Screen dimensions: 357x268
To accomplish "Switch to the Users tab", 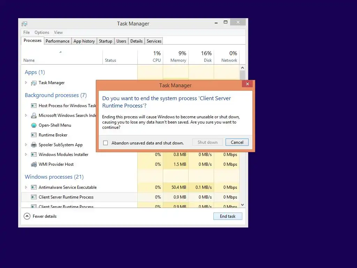I will coord(121,41).
